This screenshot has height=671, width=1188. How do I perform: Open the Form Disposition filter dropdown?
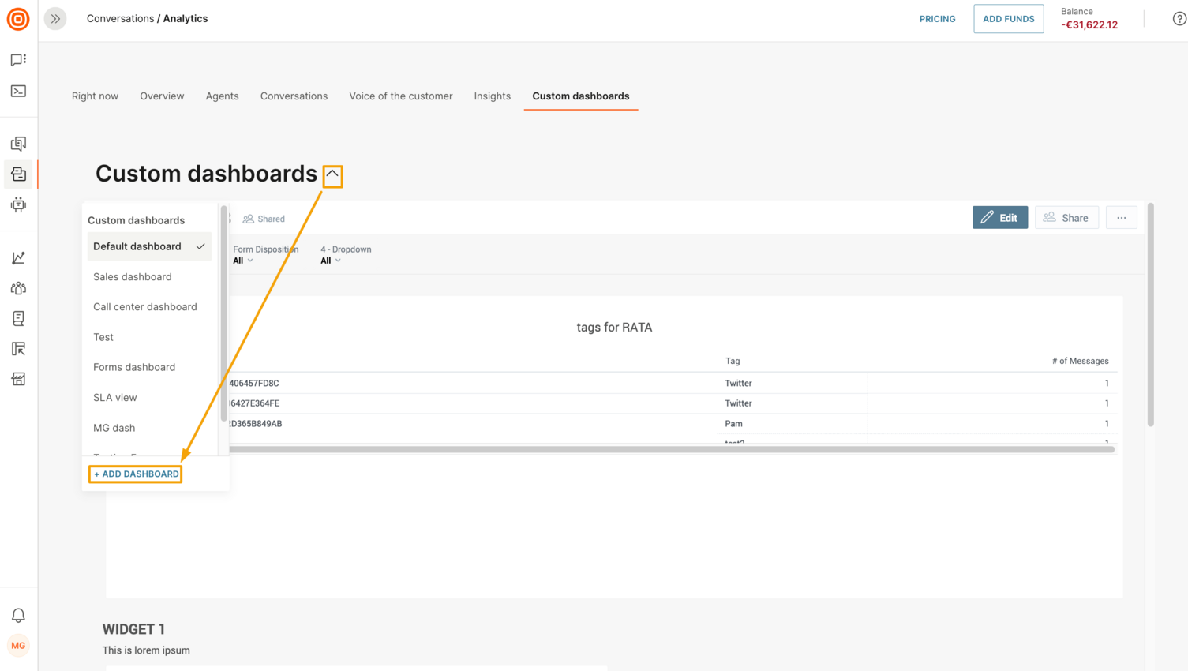[x=243, y=261]
